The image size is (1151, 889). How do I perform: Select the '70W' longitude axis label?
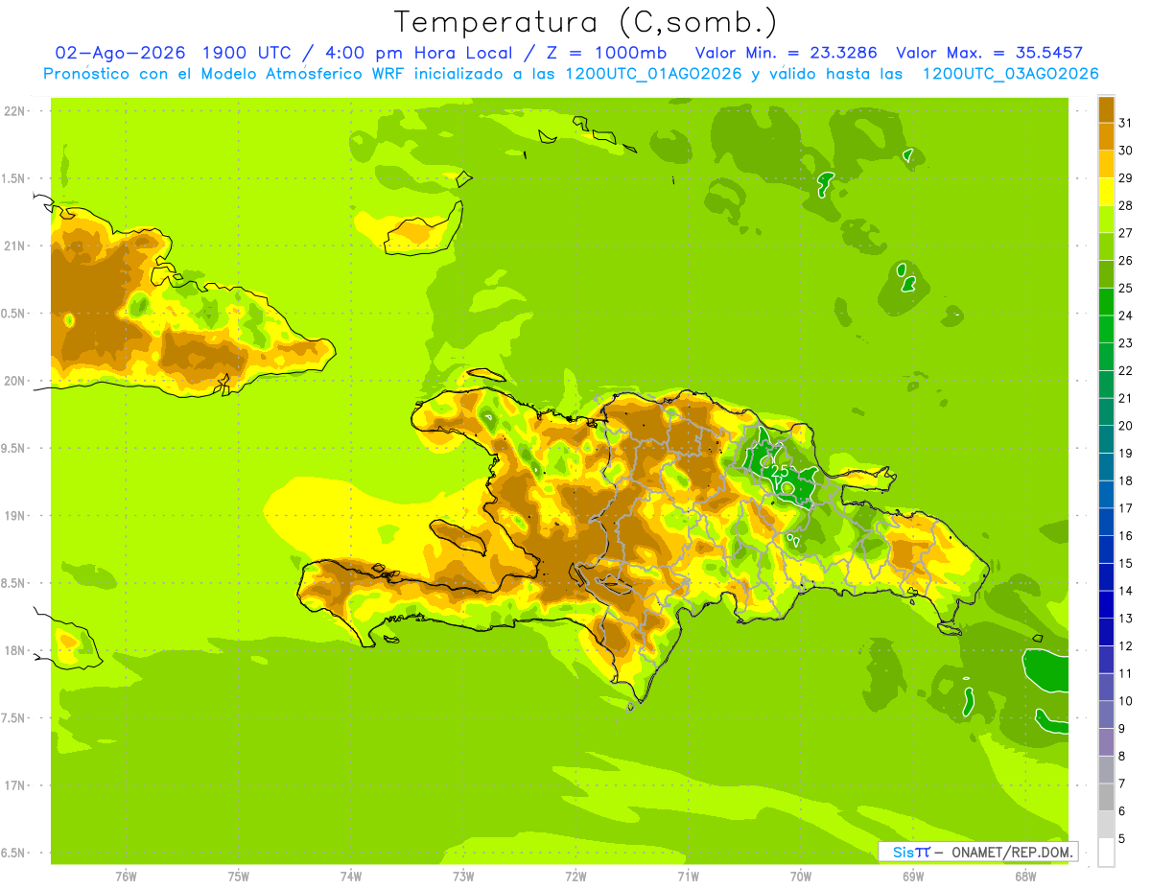pos(801,876)
